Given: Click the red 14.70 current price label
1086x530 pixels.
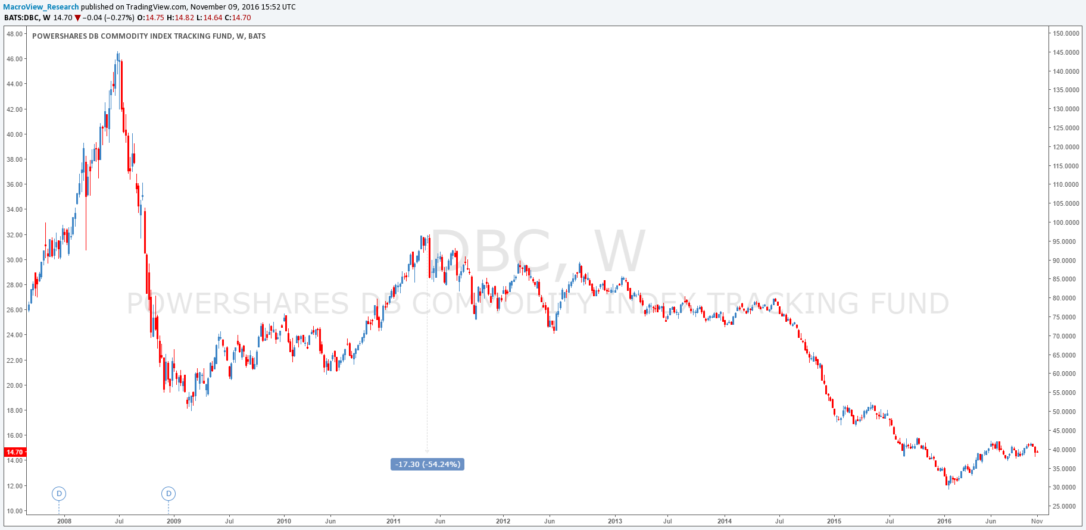Looking at the screenshot, I should point(14,452).
